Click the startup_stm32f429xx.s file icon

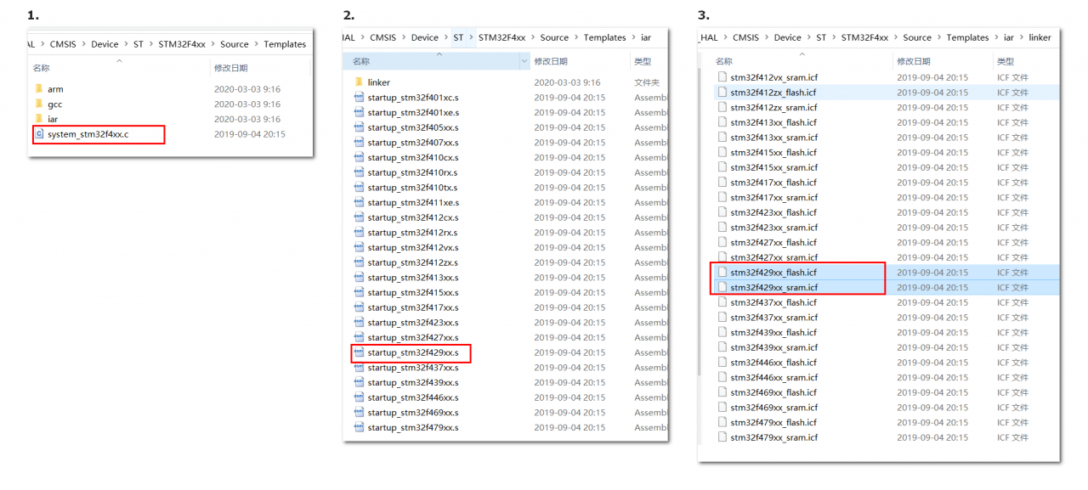(x=359, y=352)
